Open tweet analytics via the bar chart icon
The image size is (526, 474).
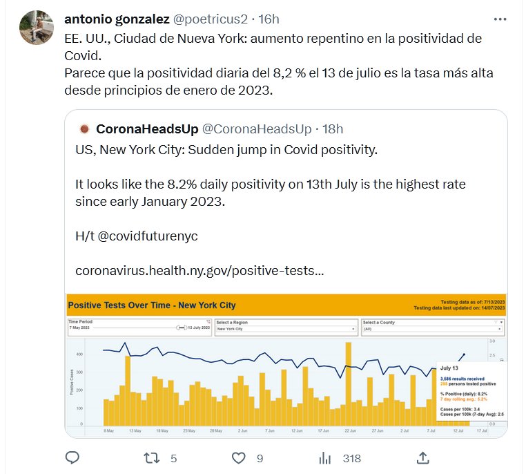tap(326, 457)
